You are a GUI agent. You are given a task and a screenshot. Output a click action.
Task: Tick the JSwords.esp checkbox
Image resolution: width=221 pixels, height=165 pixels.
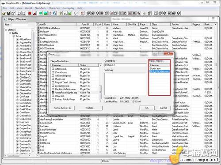pyautogui.click(x=53, y=72)
